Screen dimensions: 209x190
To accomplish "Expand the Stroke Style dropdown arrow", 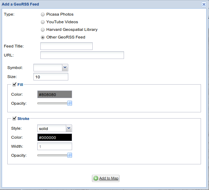I will pyautogui.click(x=69, y=128).
